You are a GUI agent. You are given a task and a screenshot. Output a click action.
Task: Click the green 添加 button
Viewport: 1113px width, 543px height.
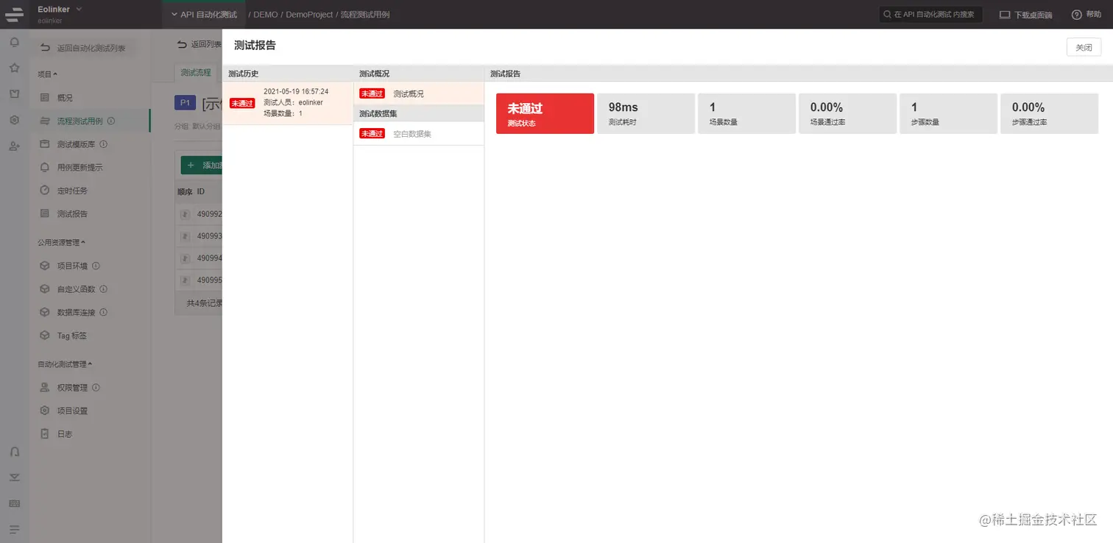pos(202,165)
